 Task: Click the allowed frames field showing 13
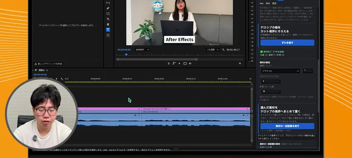pos(271,92)
